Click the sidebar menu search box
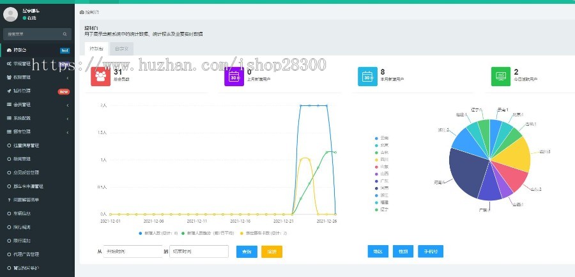Image resolution: width=575 pixels, height=277 pixels. (38, 34)
